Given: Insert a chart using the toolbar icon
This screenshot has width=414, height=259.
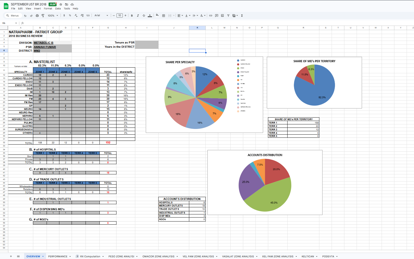Looking at the screenshot, I should [x=222, y=16].
